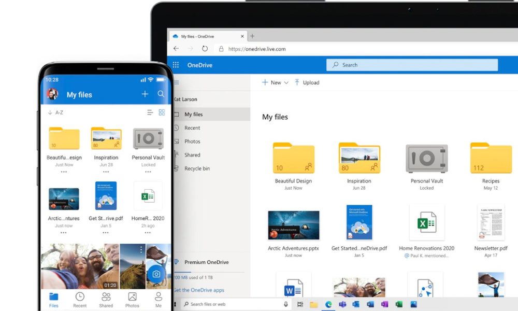Screen dimensions: 518x311
Task: Launch Microsoft Edge from the taskbar
Action: tap(328, 304)
